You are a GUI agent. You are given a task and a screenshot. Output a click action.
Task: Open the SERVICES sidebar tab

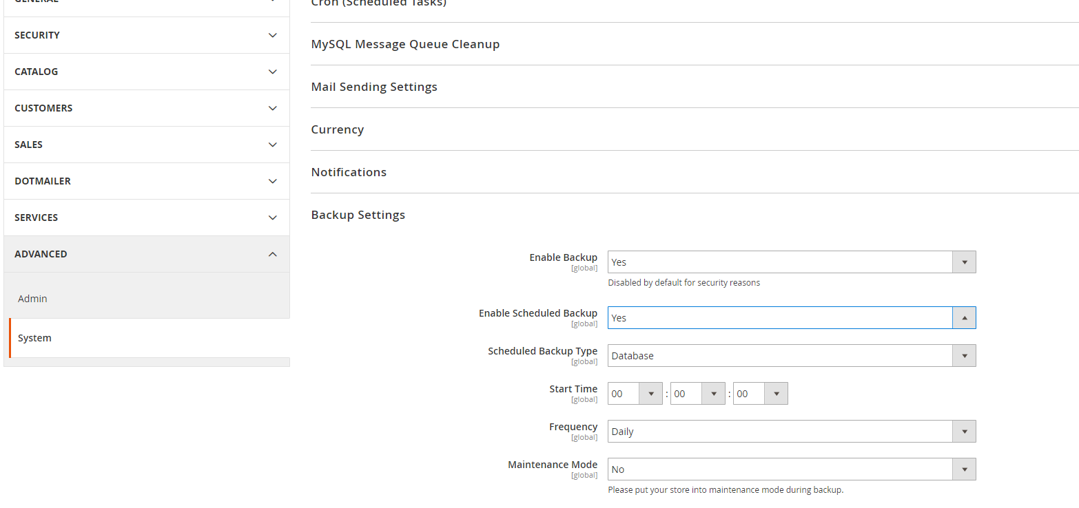point(147,218)
